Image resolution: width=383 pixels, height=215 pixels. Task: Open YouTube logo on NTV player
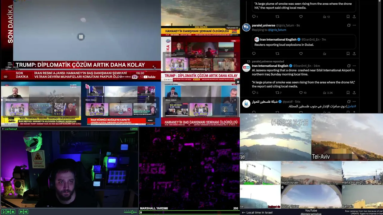[149, 77]
